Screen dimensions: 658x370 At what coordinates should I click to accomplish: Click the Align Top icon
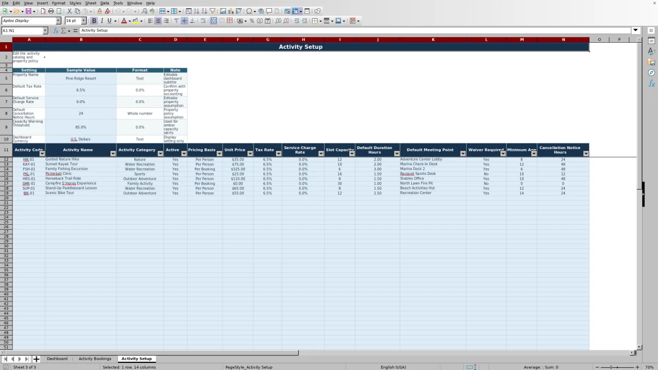[177, 21]
